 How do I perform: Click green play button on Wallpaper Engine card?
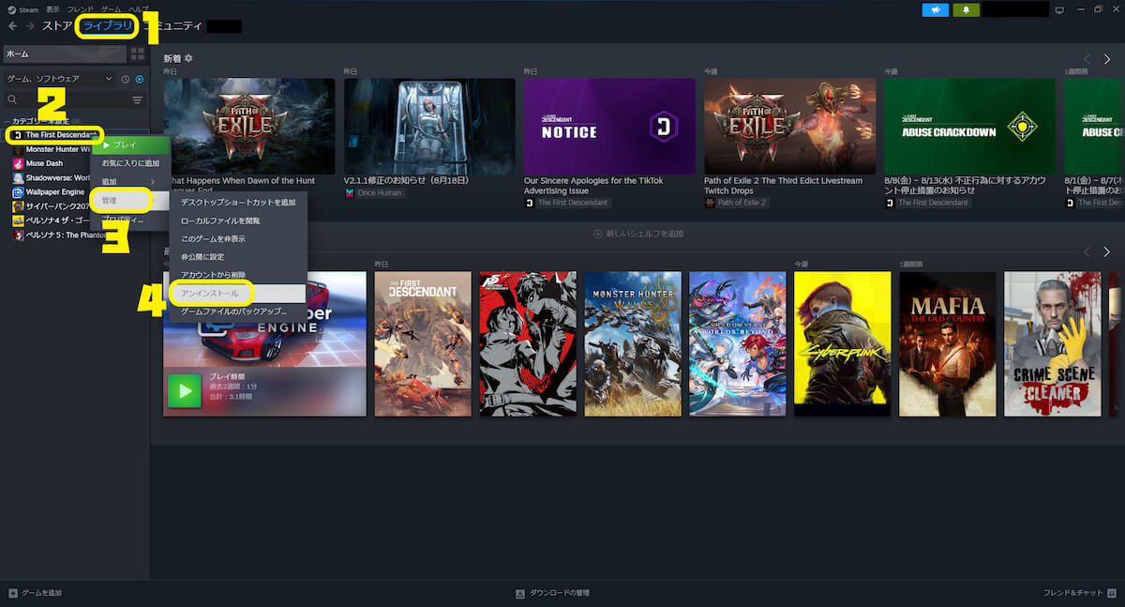[x=184, y=391]
